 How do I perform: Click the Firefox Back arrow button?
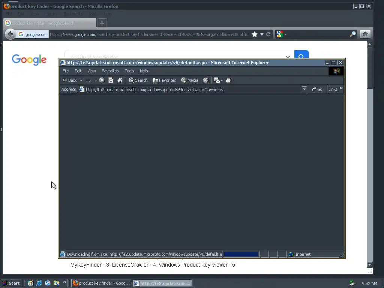pos(10,34)
